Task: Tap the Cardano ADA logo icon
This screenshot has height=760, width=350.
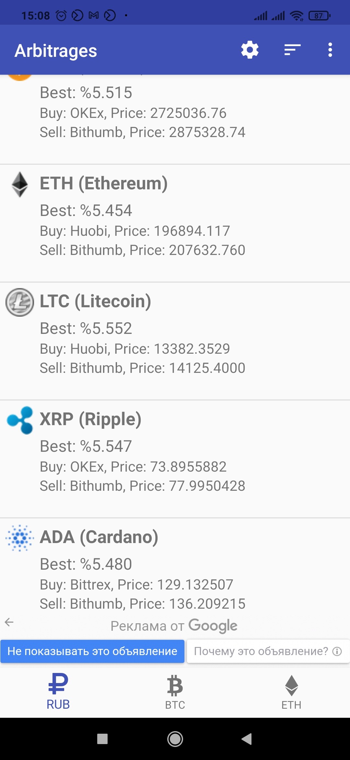Action: point(20,538)
